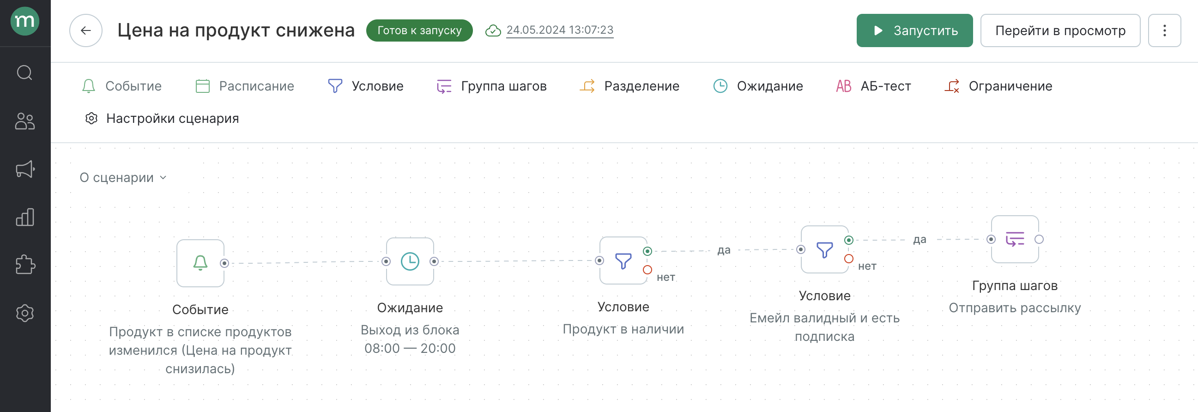Click the green Mindbox logo
Screen dimensions: 1198x412
click(25, 21)
